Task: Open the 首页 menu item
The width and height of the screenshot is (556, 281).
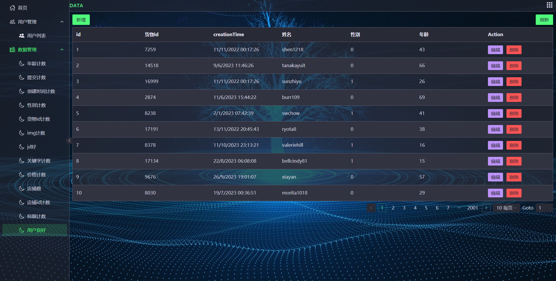Action: [x=35, y=8]
